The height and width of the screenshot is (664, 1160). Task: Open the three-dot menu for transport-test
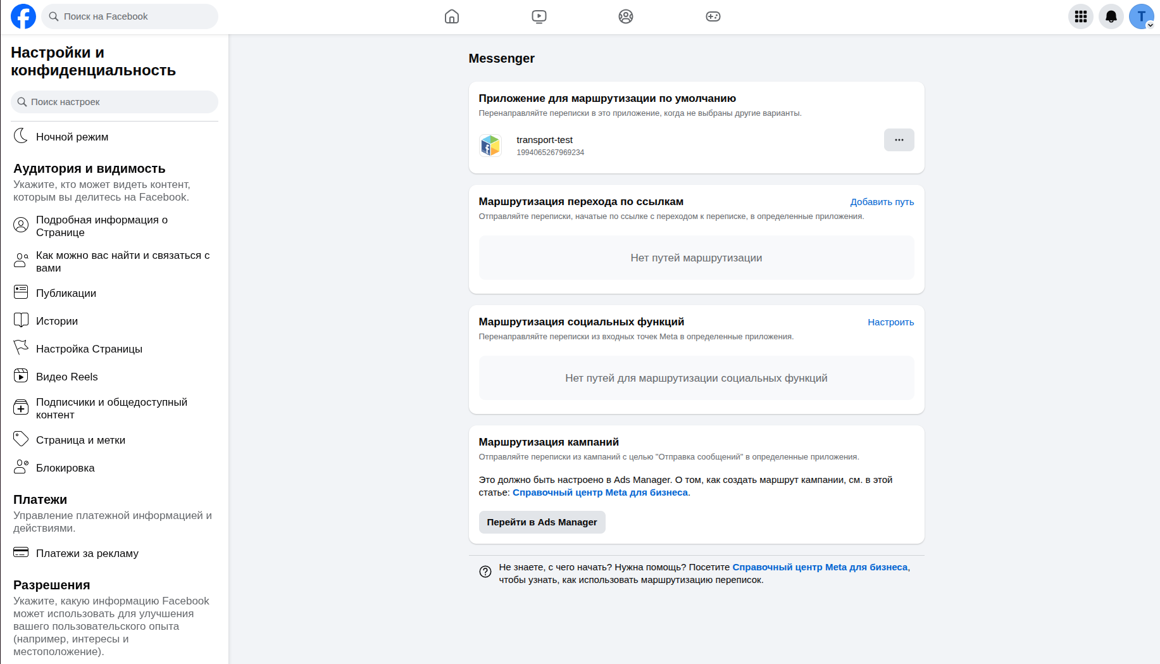point(899,140)
